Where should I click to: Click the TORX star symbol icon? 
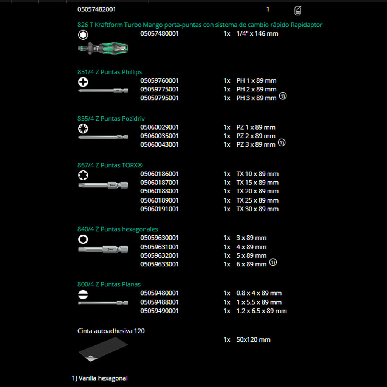(83, 175)
